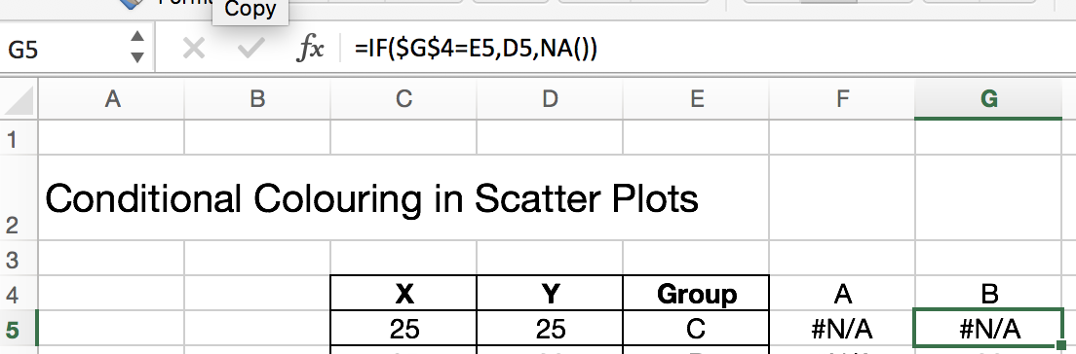Select the highlighted column G header

point(989,100)
